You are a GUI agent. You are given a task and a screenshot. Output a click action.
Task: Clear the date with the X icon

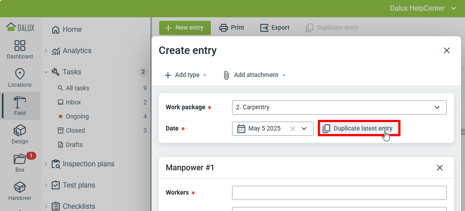292,129
